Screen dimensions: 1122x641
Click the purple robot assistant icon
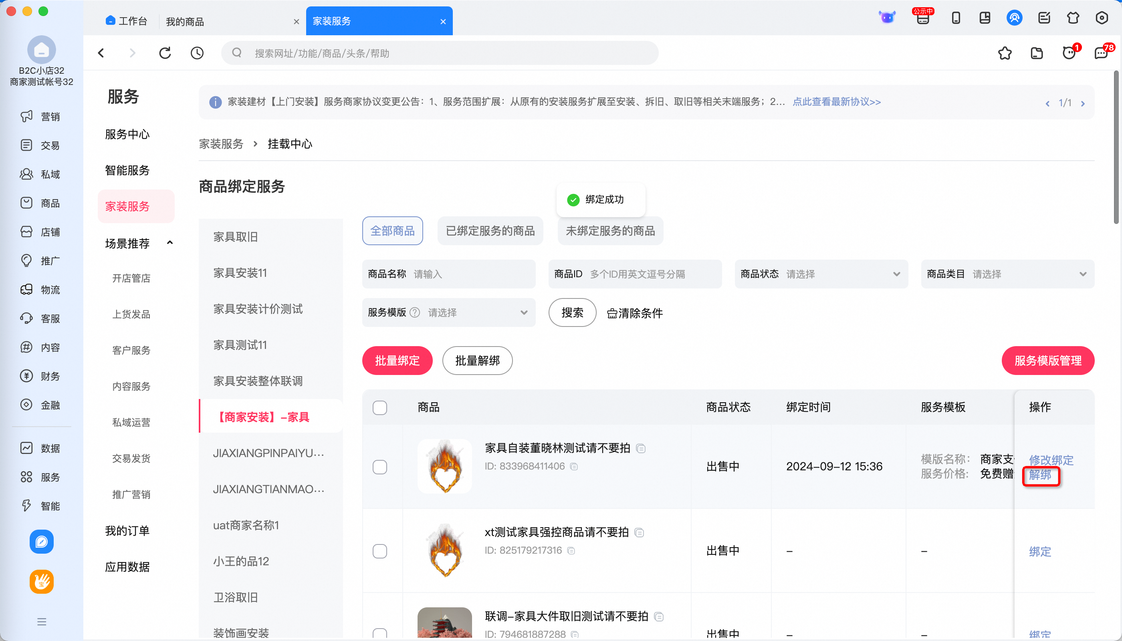pyautogui.click(x=887, y=18)
